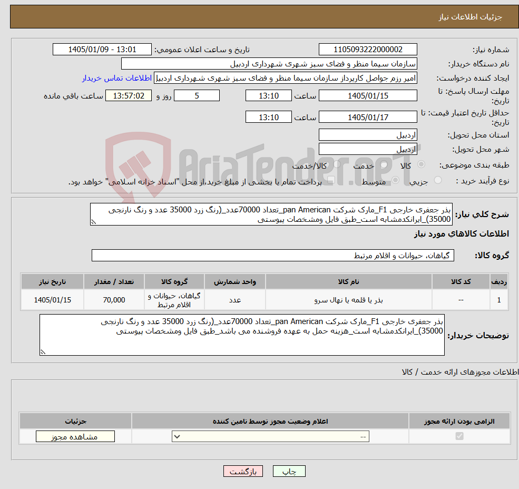Click the delivery province field اردبیل
The image size is (519, 489).
click(x=368, y=135)
